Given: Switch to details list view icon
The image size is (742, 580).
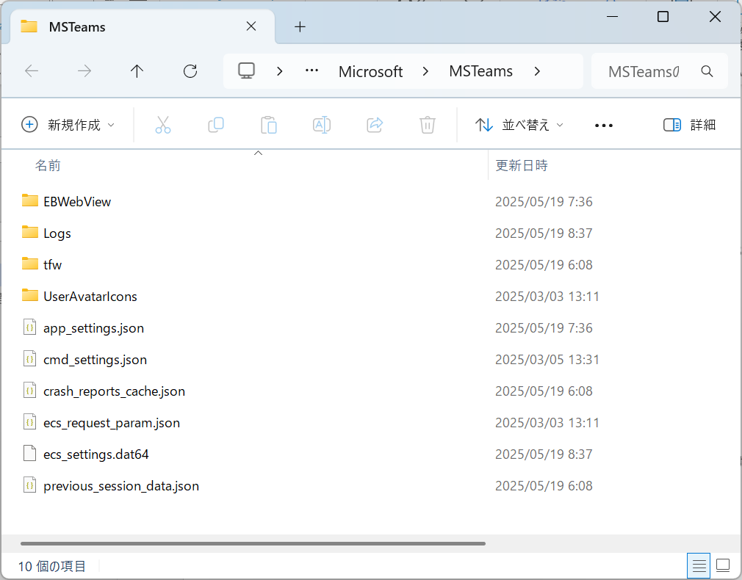Looking at the screenshot, I should click(x=699, y=565).
